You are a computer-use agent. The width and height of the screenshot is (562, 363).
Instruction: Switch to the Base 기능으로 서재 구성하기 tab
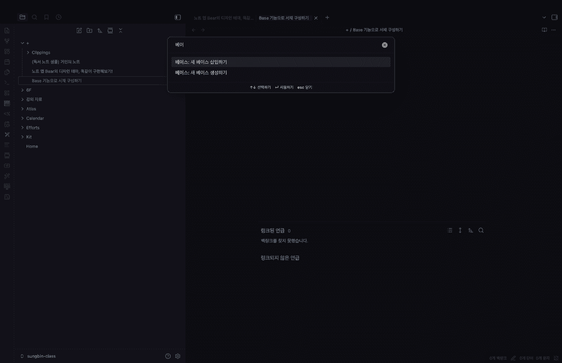coord(284,18)
